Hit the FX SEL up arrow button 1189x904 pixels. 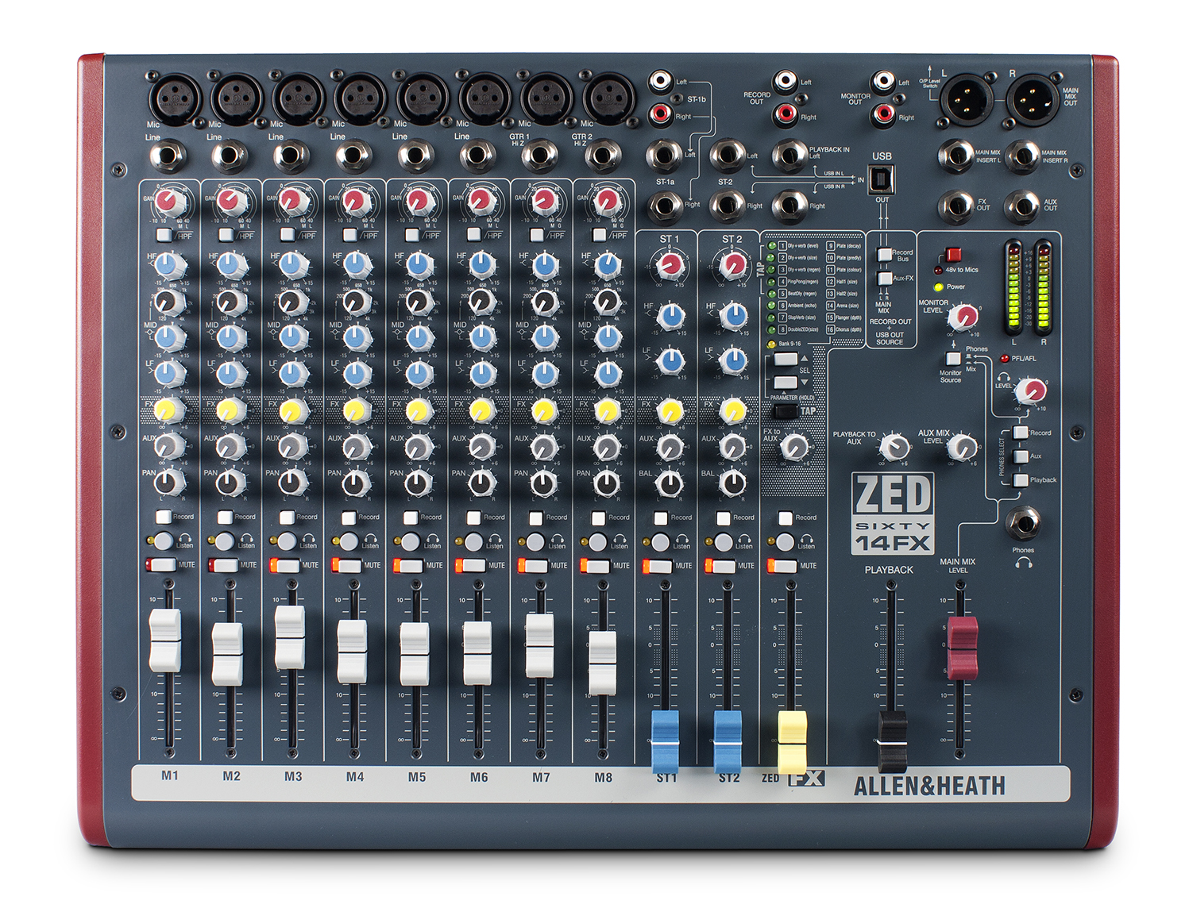(786, 360)
